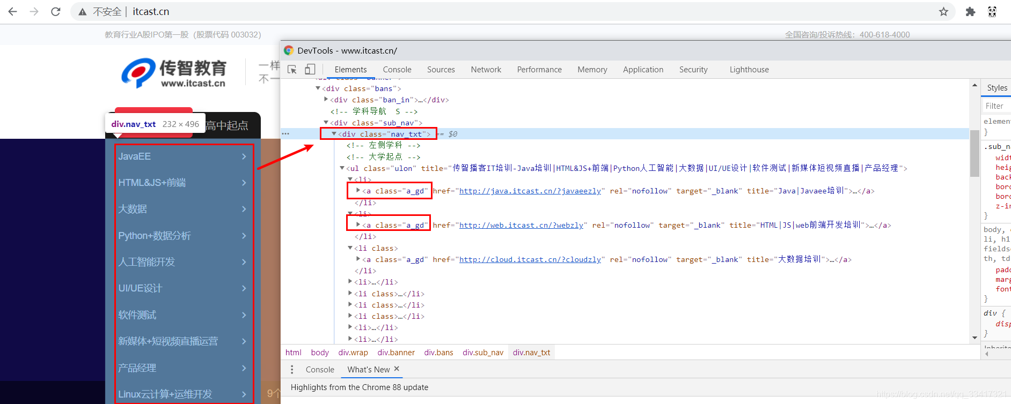Open the Security tab
This screenshot has height=404, width=1011.
pos(693,70)
